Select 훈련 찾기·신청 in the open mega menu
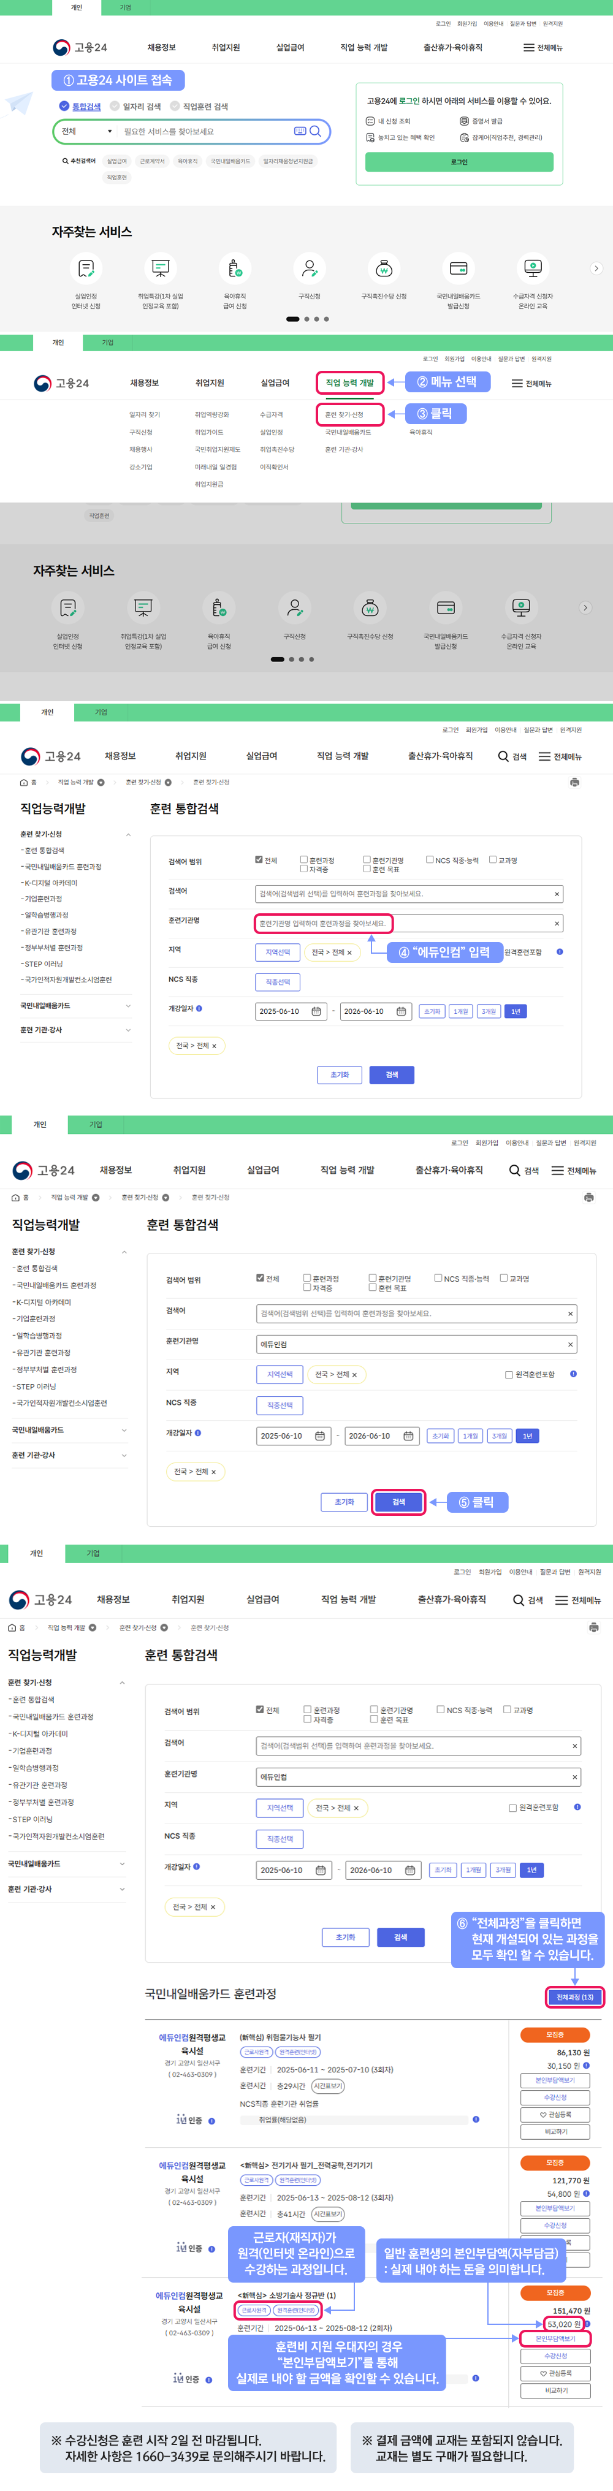Screen dimensions: 613x2491 coord(345,415)
